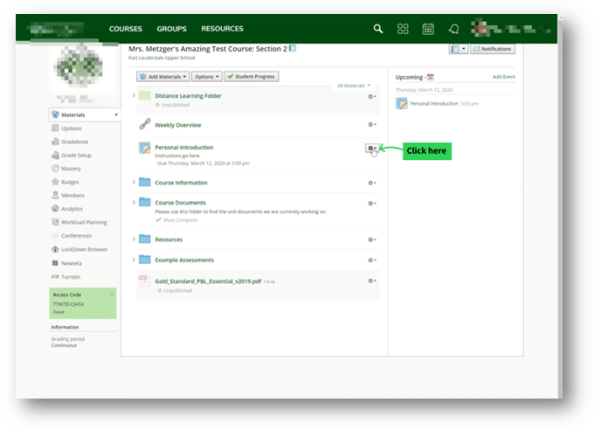This screenshot has width=594, height=430.
Task: Click the Course Documents folder icon
Action: click(144, 202)
